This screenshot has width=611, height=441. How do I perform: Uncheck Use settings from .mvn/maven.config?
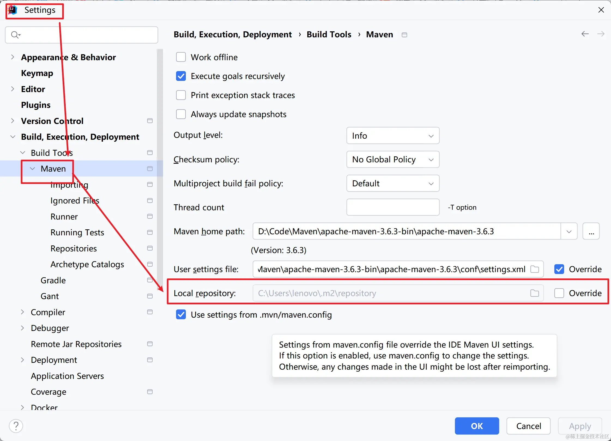tap(181, 315)
